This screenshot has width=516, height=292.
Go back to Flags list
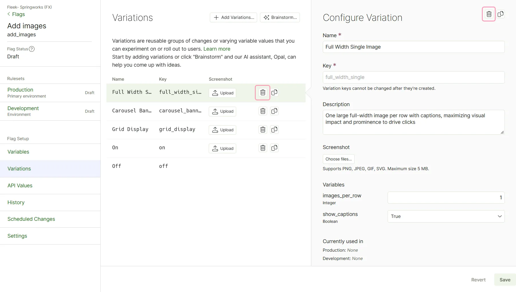tap(16, 14)
